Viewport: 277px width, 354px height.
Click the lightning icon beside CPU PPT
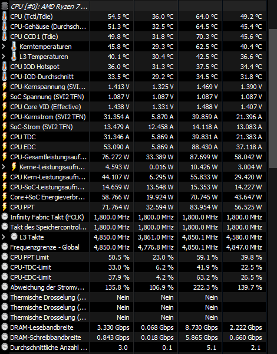4,207
